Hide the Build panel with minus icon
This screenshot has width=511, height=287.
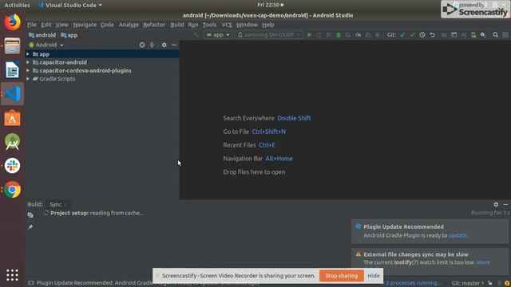coord(505,204)
